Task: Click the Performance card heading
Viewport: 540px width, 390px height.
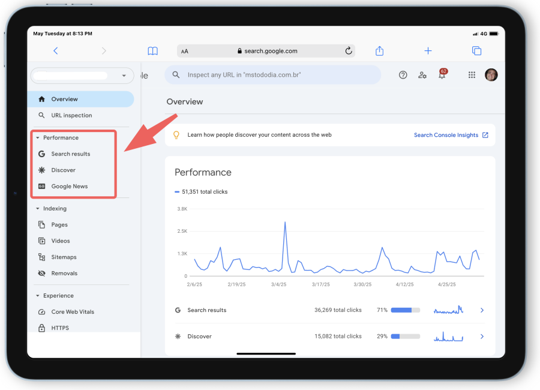Action: 203,173
